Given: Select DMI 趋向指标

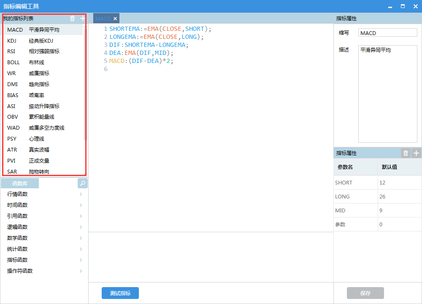Looking at the screenshot, I should point(43,84).
